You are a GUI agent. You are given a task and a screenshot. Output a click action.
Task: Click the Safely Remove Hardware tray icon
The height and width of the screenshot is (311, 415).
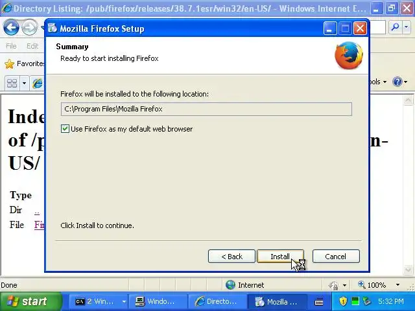coord(367,301)
